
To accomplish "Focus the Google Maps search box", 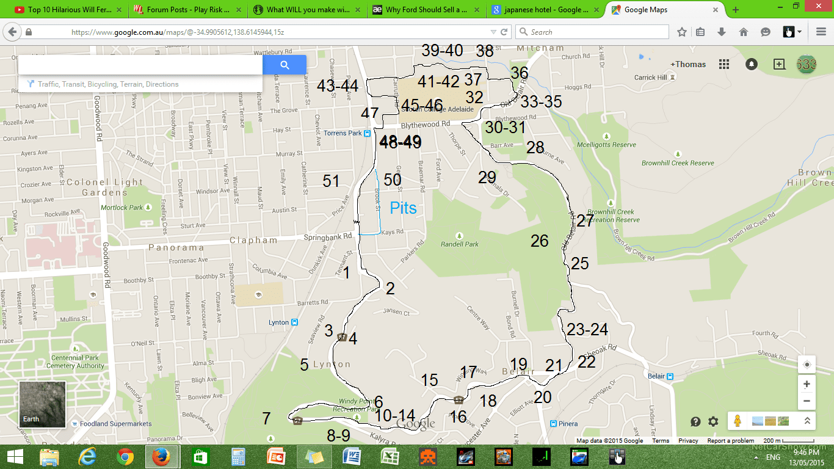I will (x=140, y=65).
